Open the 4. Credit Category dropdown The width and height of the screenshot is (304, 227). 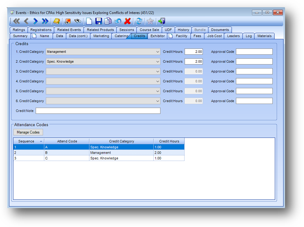158,81
